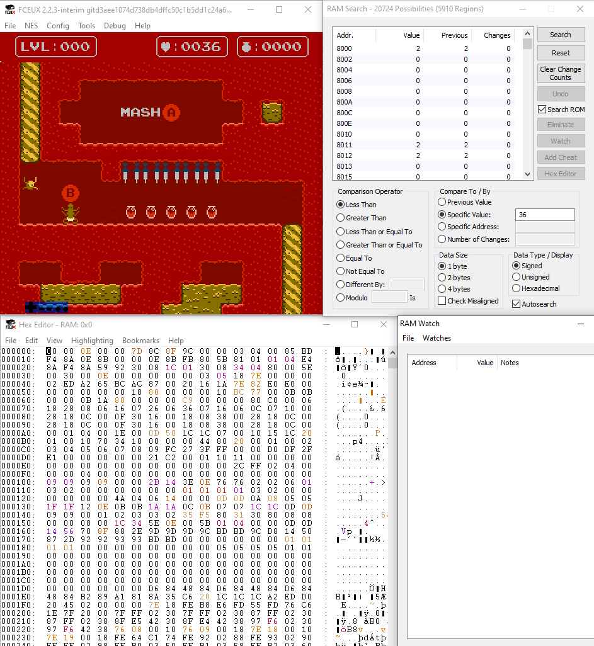Screen dimensions: 594x646
Task: Open RAM Watch's Watches menu
Action: point(437,338)
